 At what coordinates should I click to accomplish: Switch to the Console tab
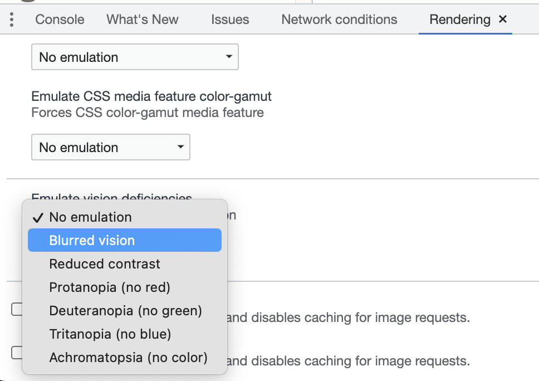click(x=60, y=19)
